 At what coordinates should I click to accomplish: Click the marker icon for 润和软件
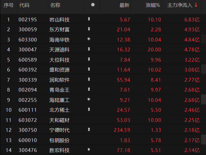pyautogui.click(x=89, y=79)
